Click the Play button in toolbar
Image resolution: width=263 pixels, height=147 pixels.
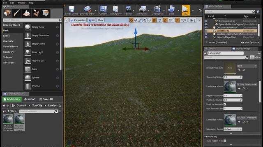pyautogui.click(x=186, y=10)
